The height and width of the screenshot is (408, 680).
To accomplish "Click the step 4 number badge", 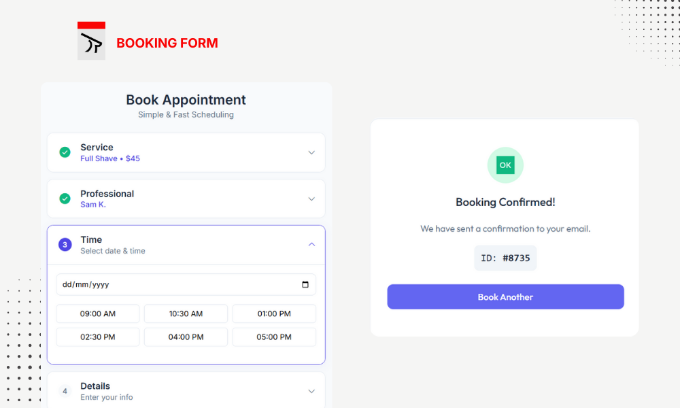I will (x=65, y=391).
